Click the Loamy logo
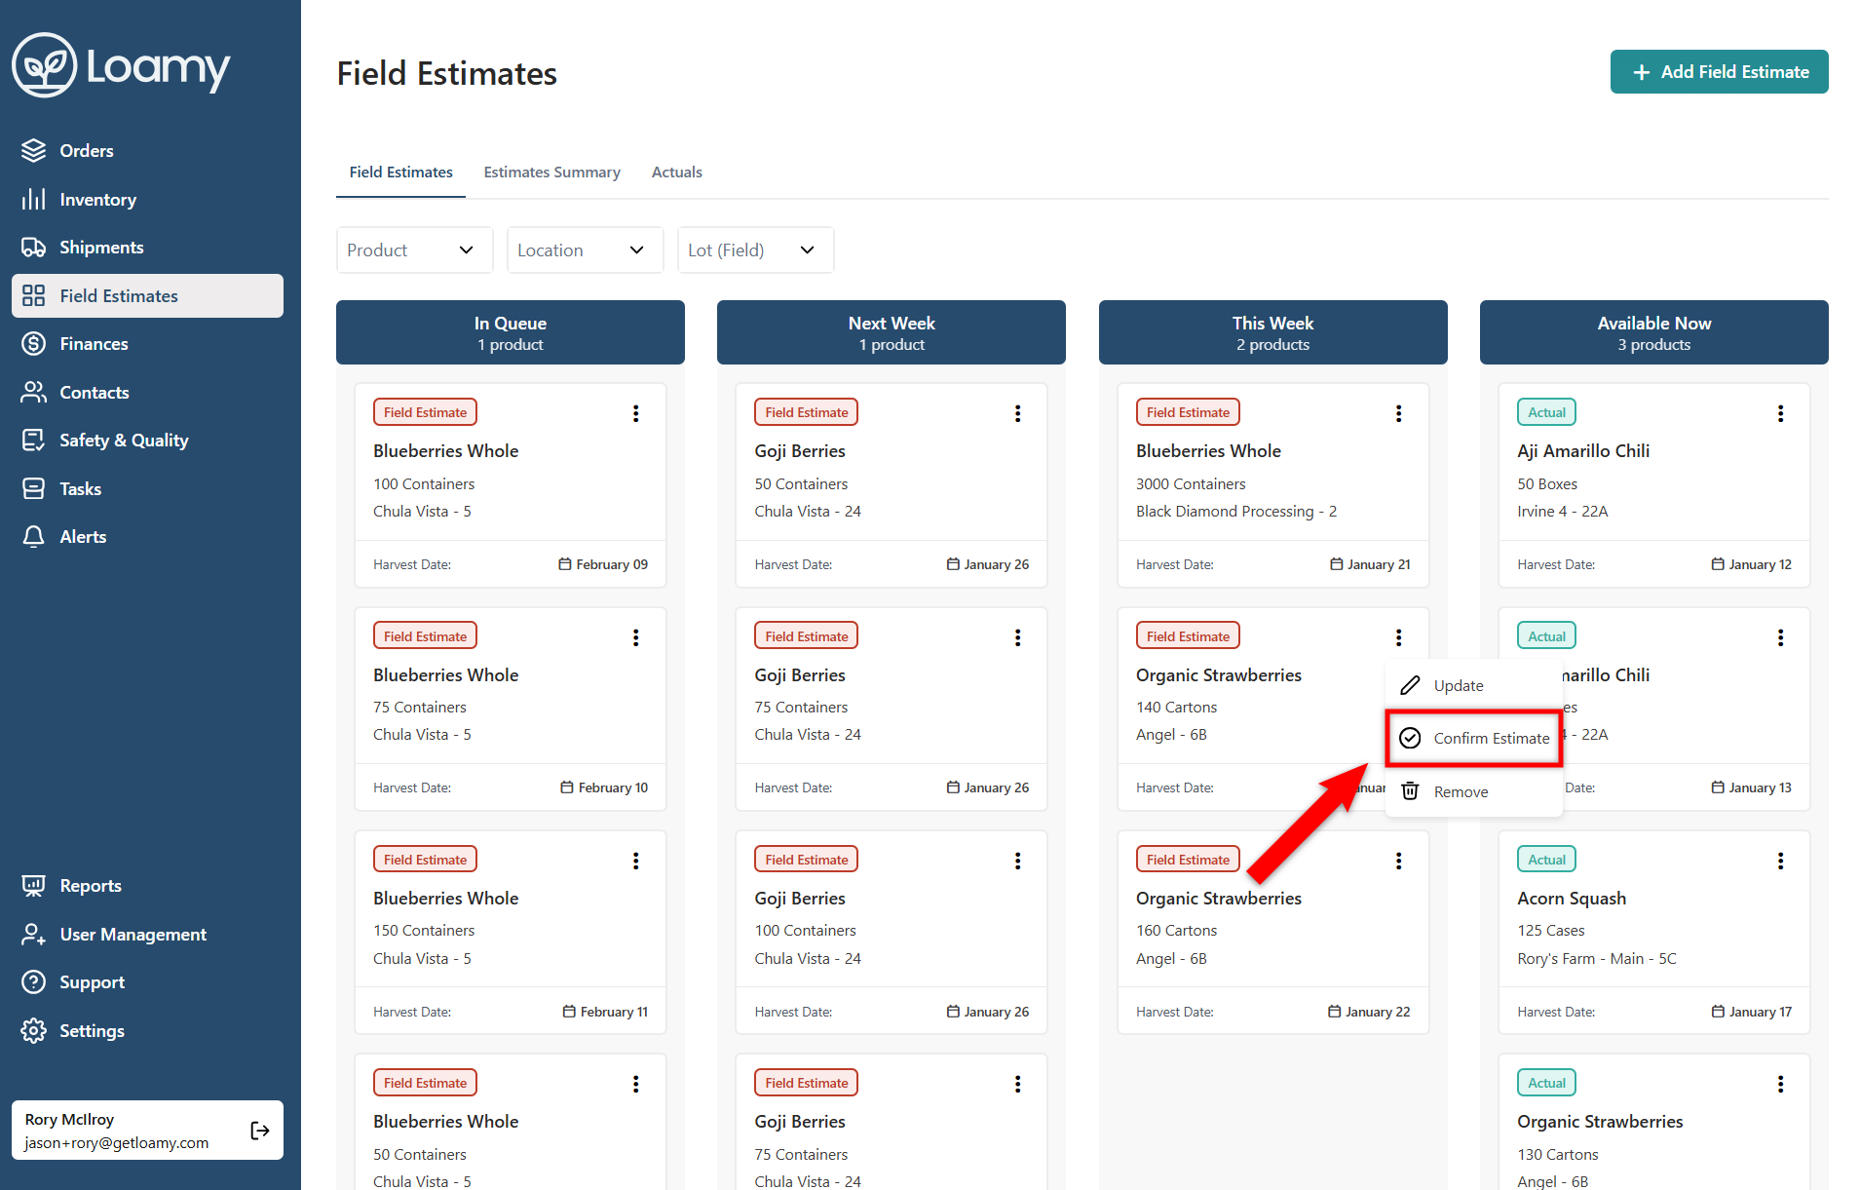Viewport: 1860px width, 1190px height. tap(121, 66)
